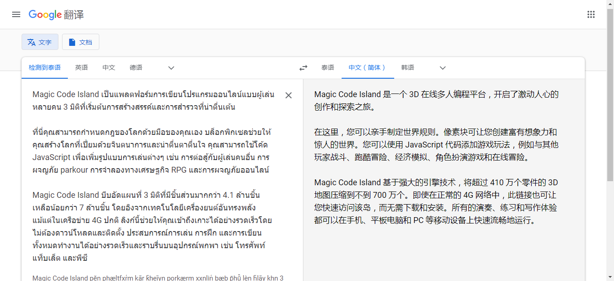
Task: Select the 文档 document mode button
Action: point(80,42)
